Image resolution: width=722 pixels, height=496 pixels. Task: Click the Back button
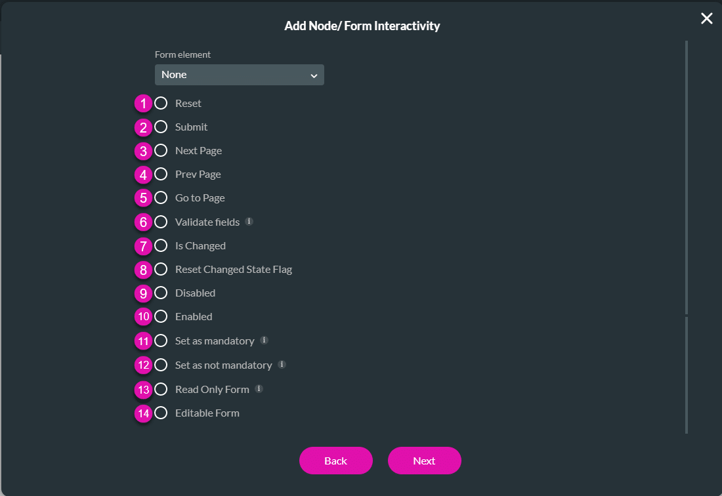pos(335,461)
